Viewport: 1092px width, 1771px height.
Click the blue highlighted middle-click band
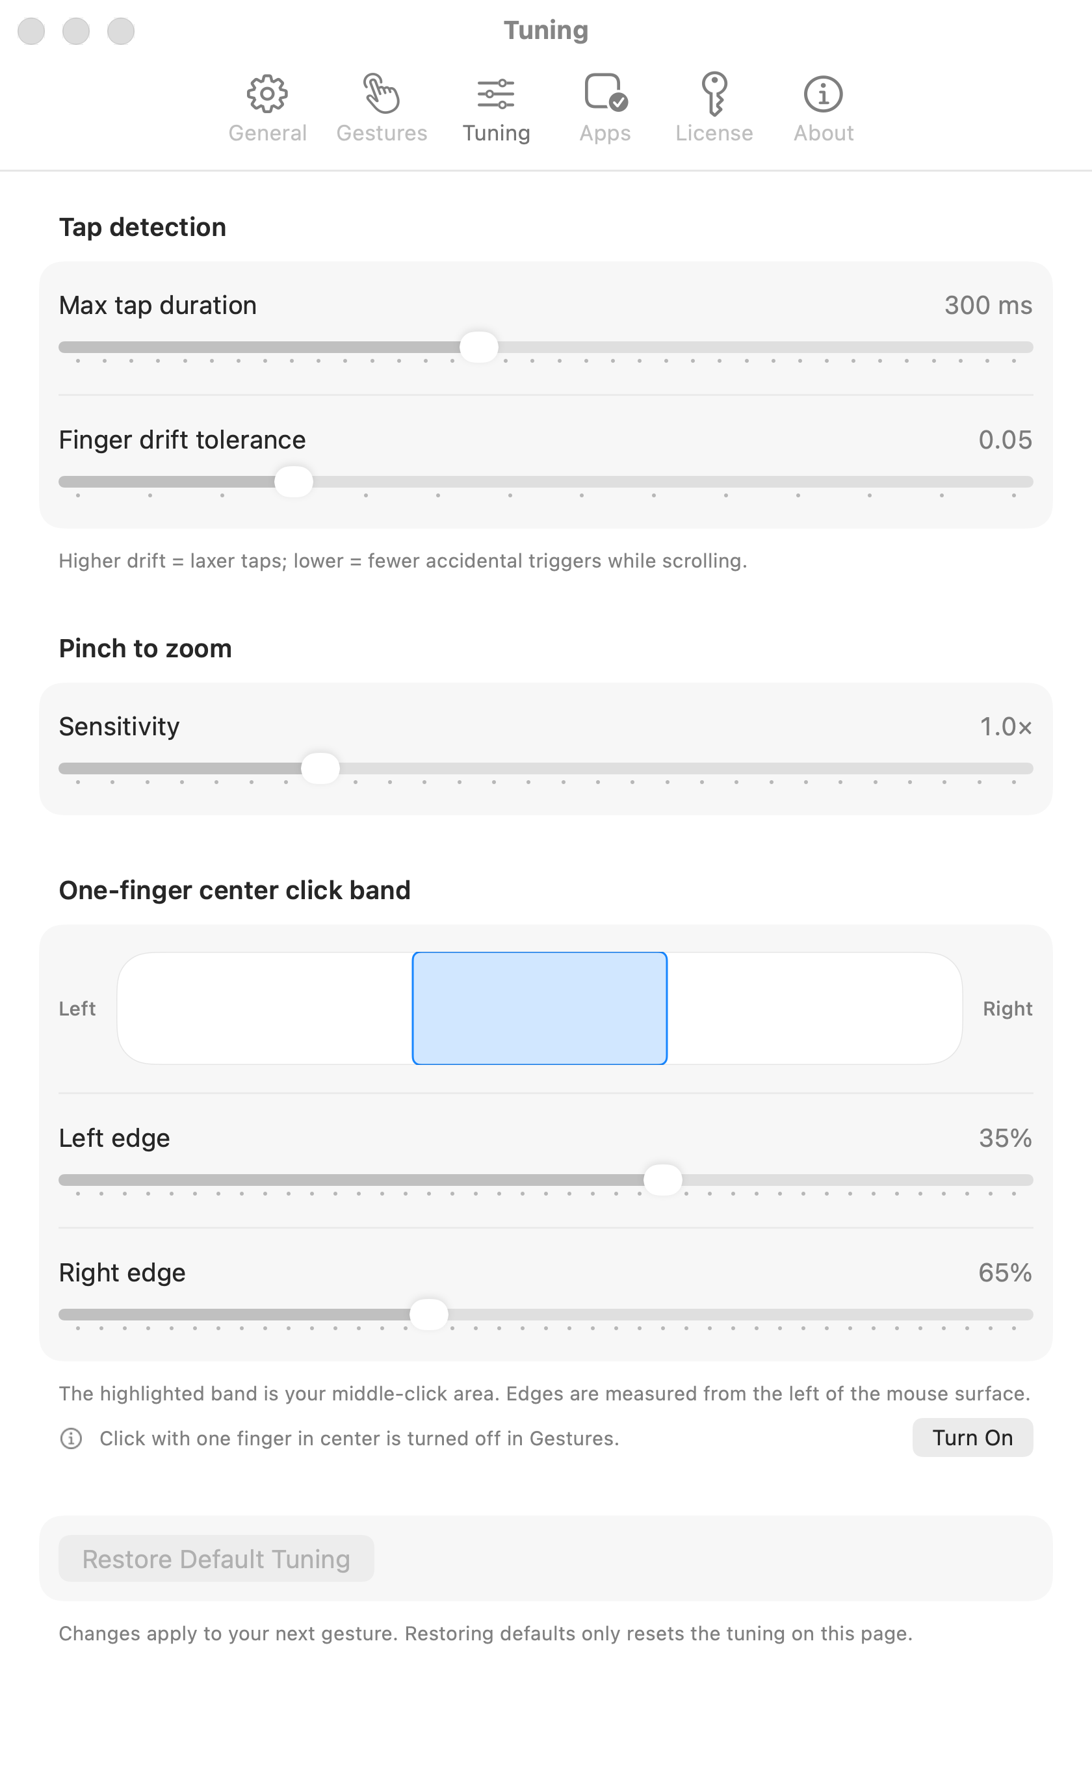(539, 1008)
